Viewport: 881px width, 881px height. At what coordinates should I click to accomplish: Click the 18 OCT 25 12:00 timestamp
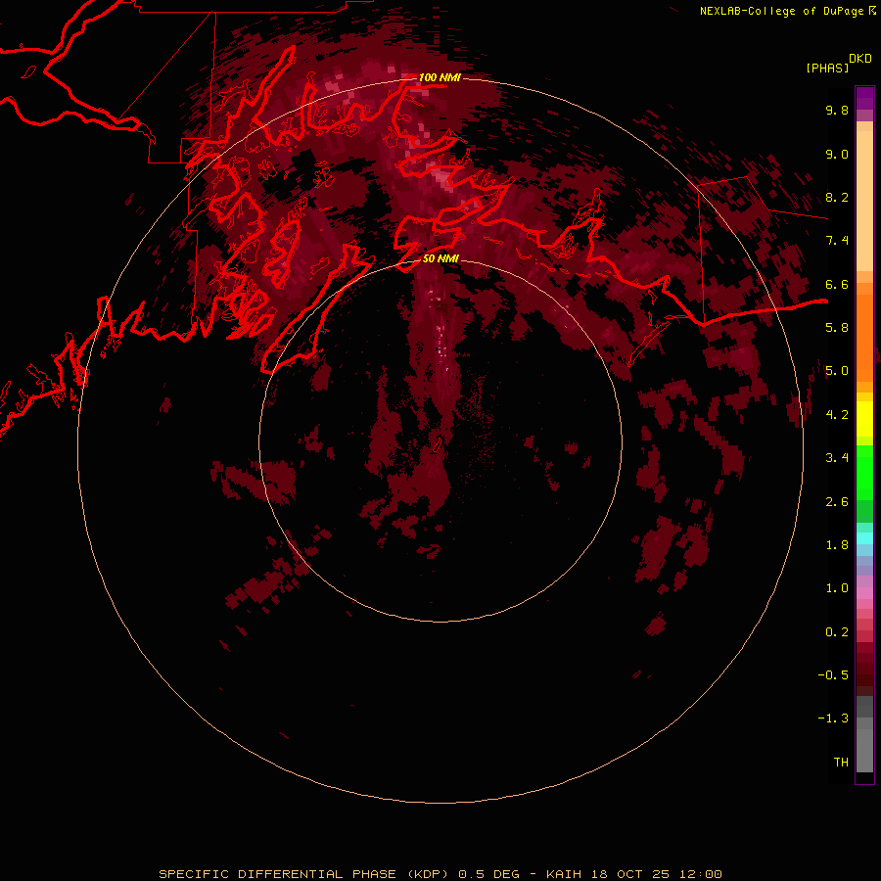point(657,874)
